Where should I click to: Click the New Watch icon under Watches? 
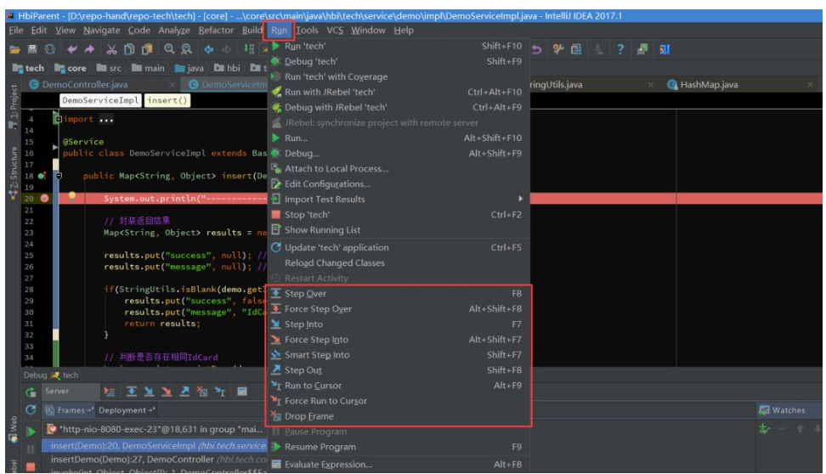pyautogui.click(x=764, y=429)
